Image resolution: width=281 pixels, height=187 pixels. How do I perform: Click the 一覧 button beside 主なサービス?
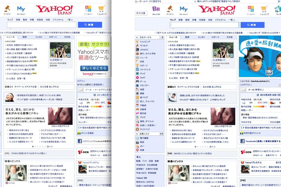point(162,37)
